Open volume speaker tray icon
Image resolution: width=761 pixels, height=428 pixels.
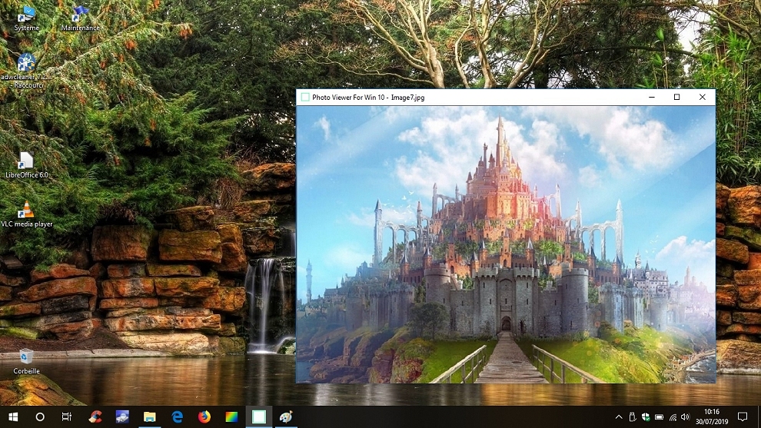(686, 416)
